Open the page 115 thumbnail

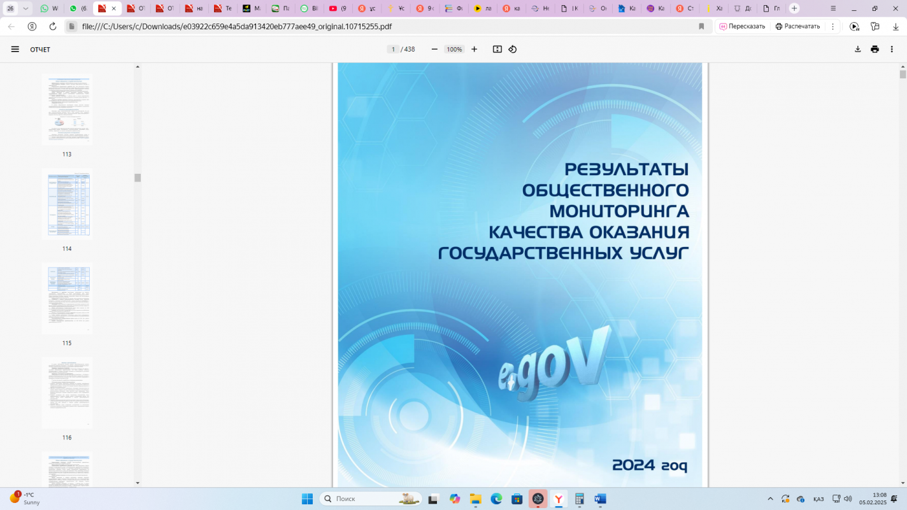68,299
